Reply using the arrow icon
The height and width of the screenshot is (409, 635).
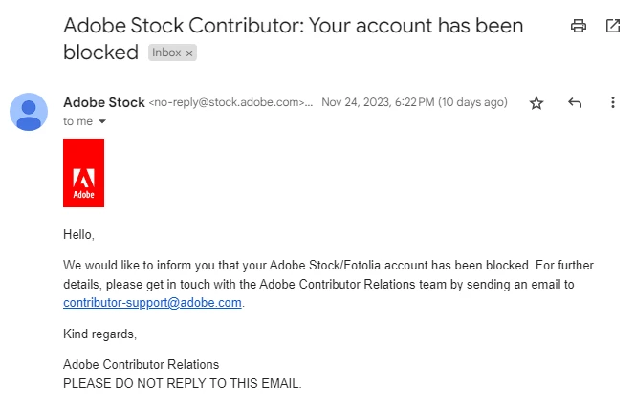point(575,103)
